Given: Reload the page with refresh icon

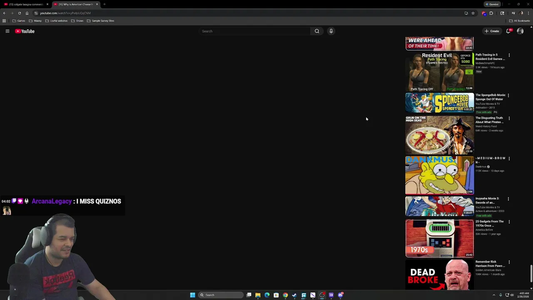Looking at the screenshot, I should (x=19, y=13).
